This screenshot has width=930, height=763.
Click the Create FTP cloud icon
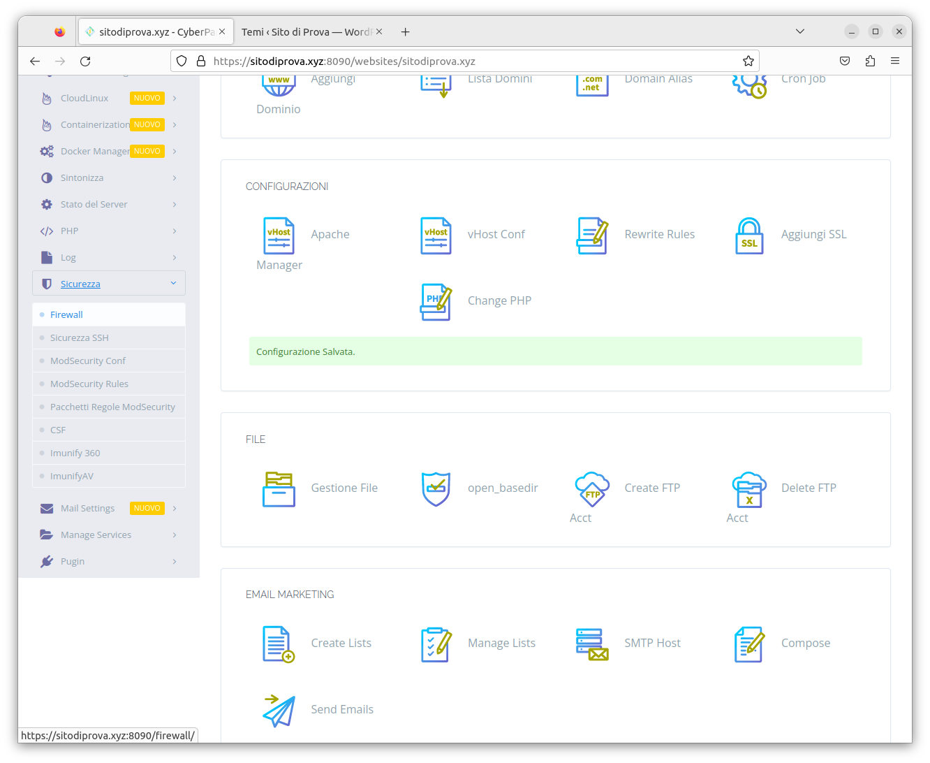pyautogui.click(x=592, y=488)
